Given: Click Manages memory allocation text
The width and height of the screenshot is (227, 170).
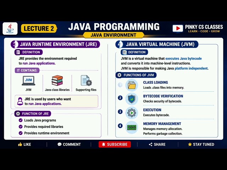Looking at the screenshot, I should tap(163, 129).
